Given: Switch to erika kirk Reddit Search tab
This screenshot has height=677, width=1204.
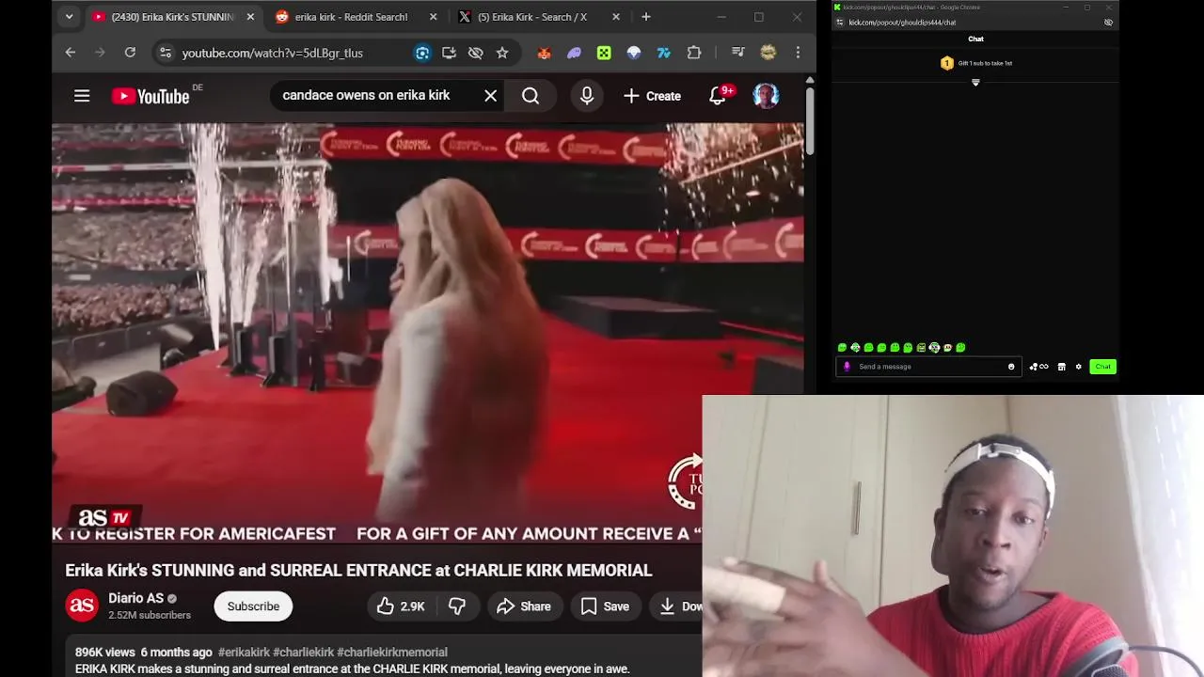Looking at the screenshot, I should (351, 17).
